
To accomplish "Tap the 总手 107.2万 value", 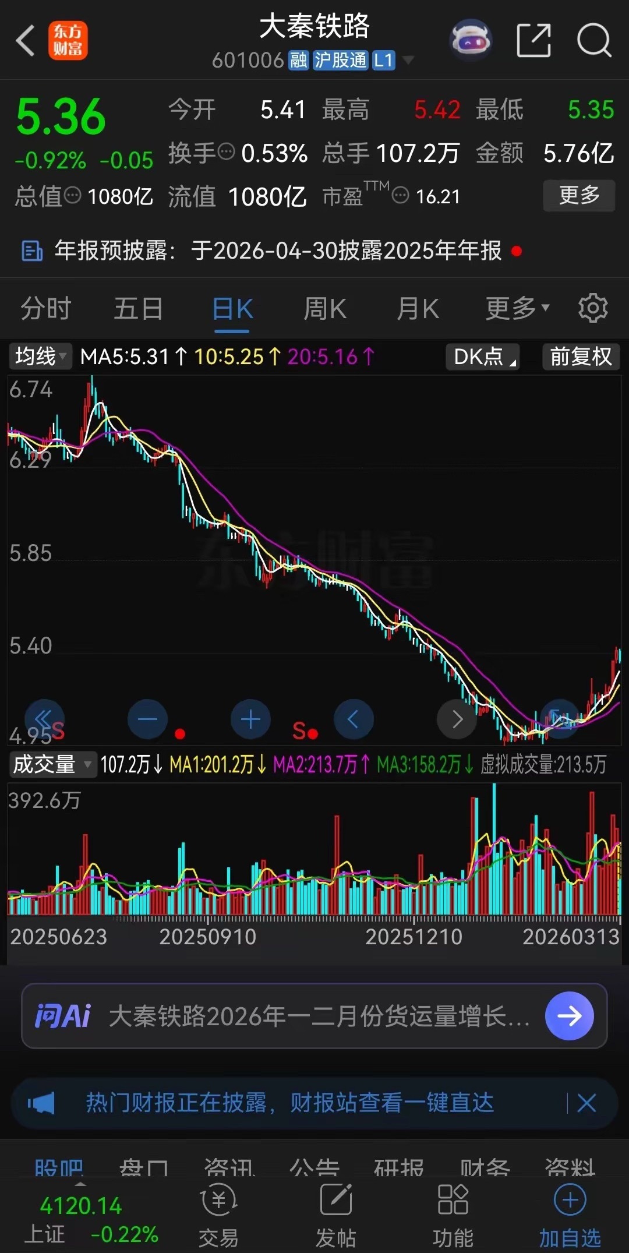I will coord(418,153).
